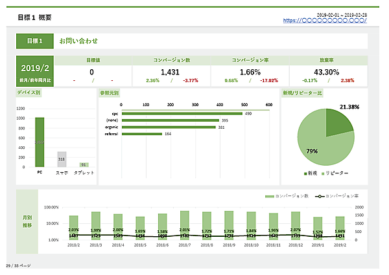Select the スマホ bar labeled 318
The width and height of the screenshot is (389, 275).
coord(62,159)
